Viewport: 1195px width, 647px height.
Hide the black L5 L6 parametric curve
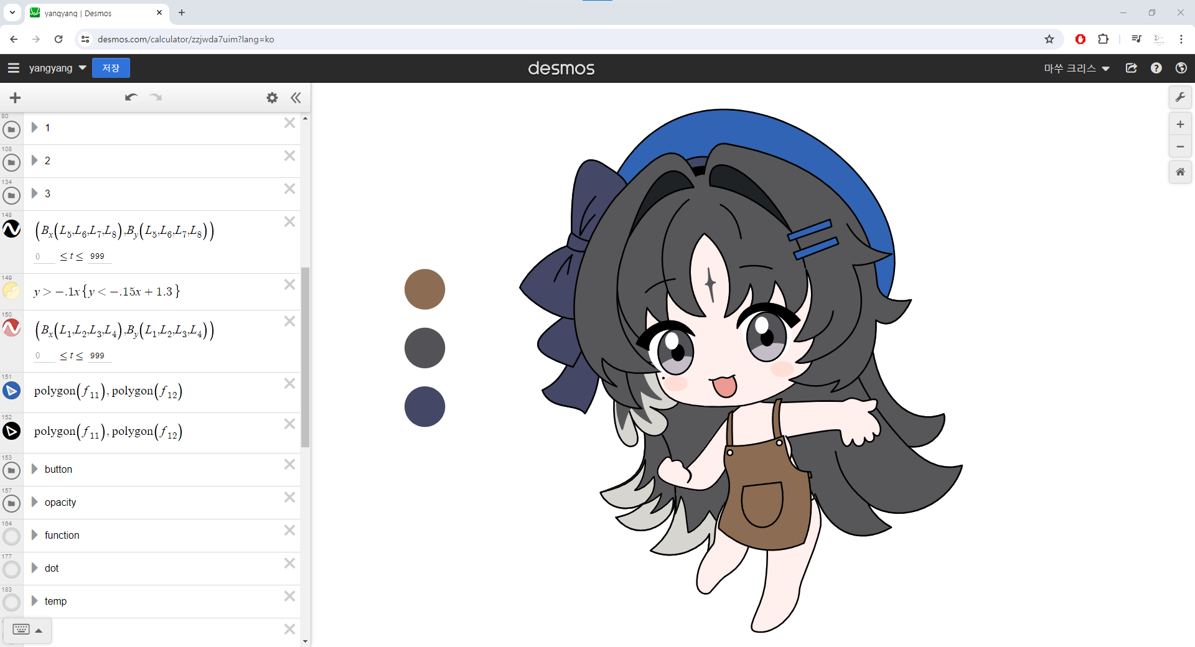tap(11, 229)
